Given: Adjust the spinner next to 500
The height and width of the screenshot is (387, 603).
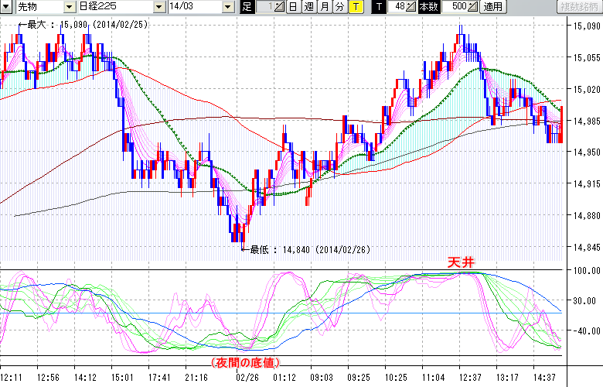Looking at the screenshot, I should tap(473, 7).
